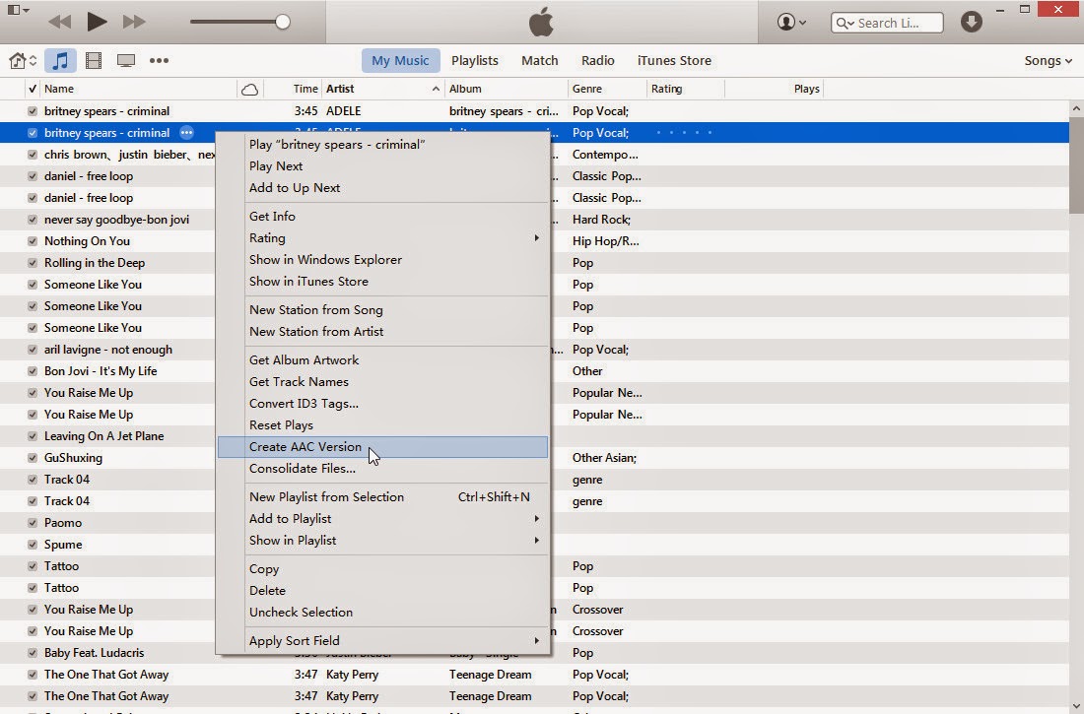Open the top-left window menu icon
The height and width of the screenshot is (714, 1084).
coord(18,10)
